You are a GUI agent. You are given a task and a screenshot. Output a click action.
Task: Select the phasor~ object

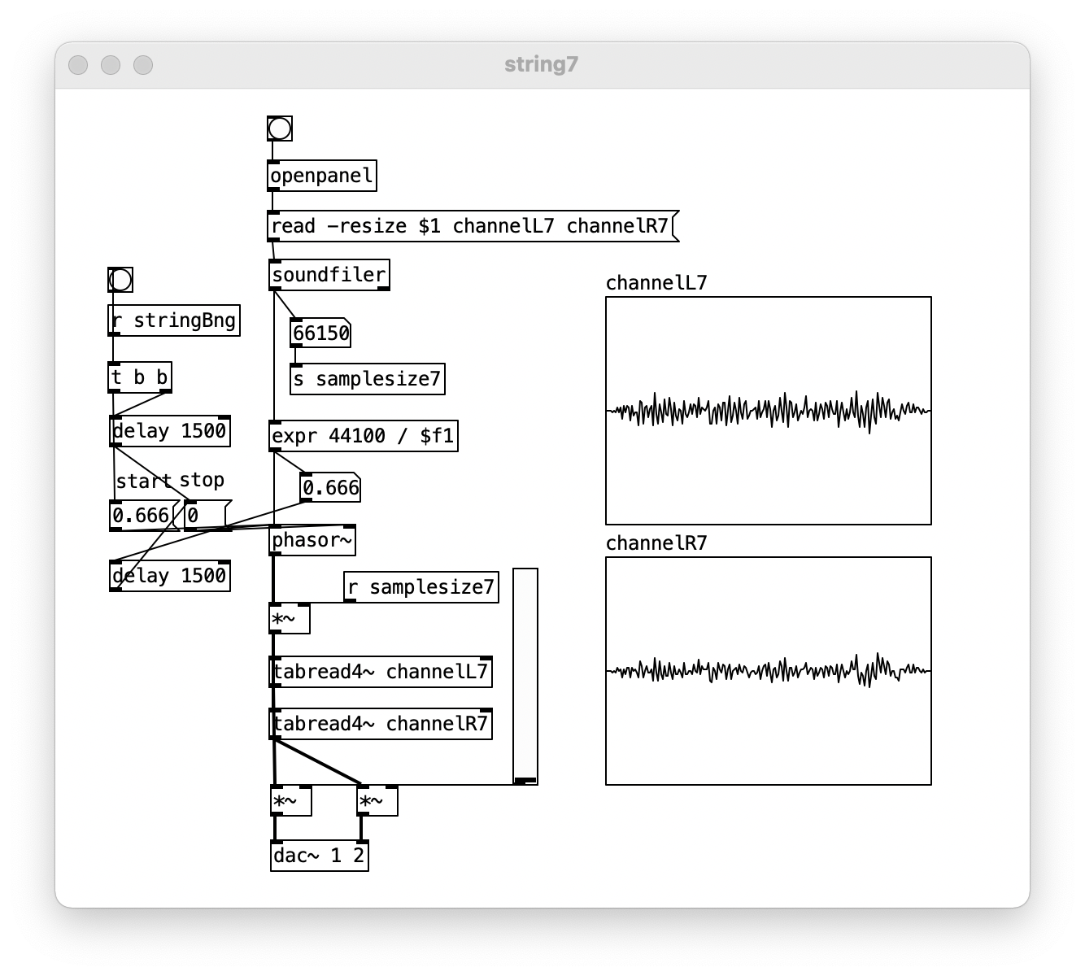312,541
